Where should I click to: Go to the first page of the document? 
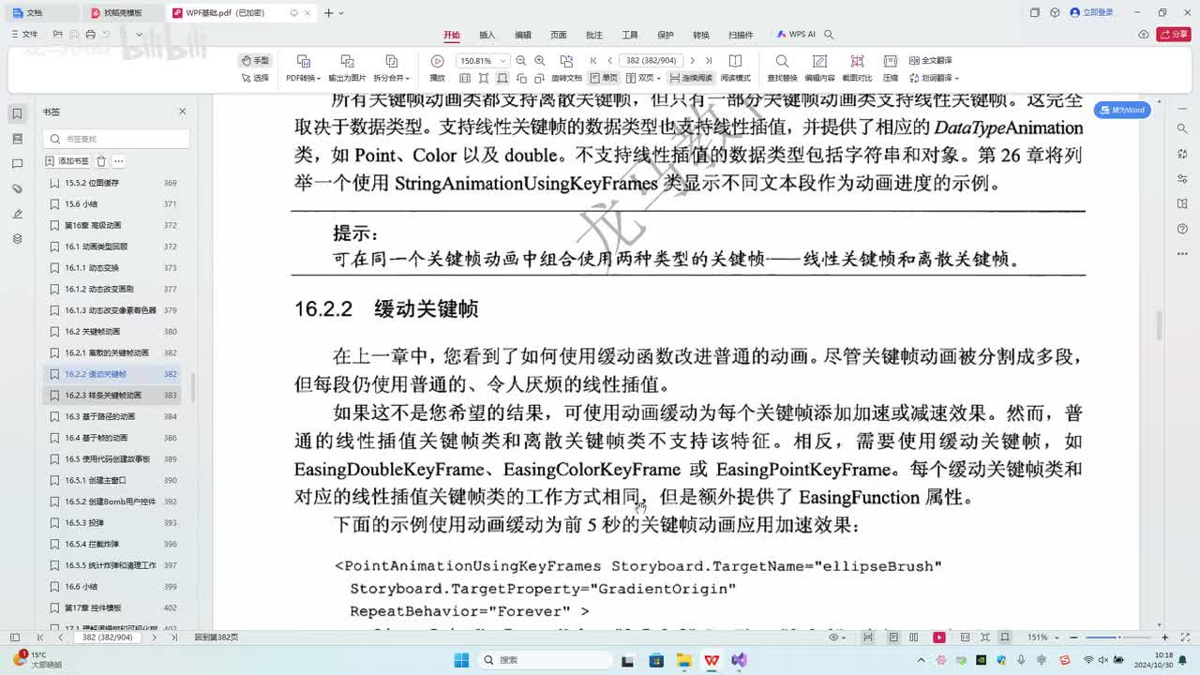[593, 60]
